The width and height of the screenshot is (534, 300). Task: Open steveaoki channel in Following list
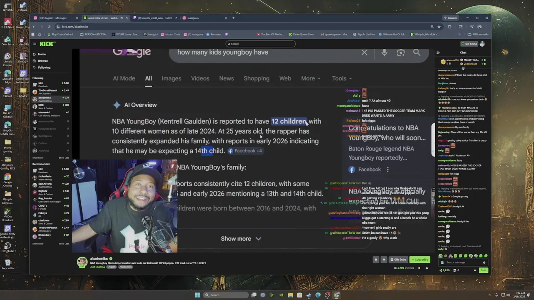[x=51, y=113]
